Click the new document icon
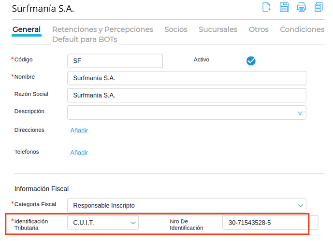 click(266, 7)
